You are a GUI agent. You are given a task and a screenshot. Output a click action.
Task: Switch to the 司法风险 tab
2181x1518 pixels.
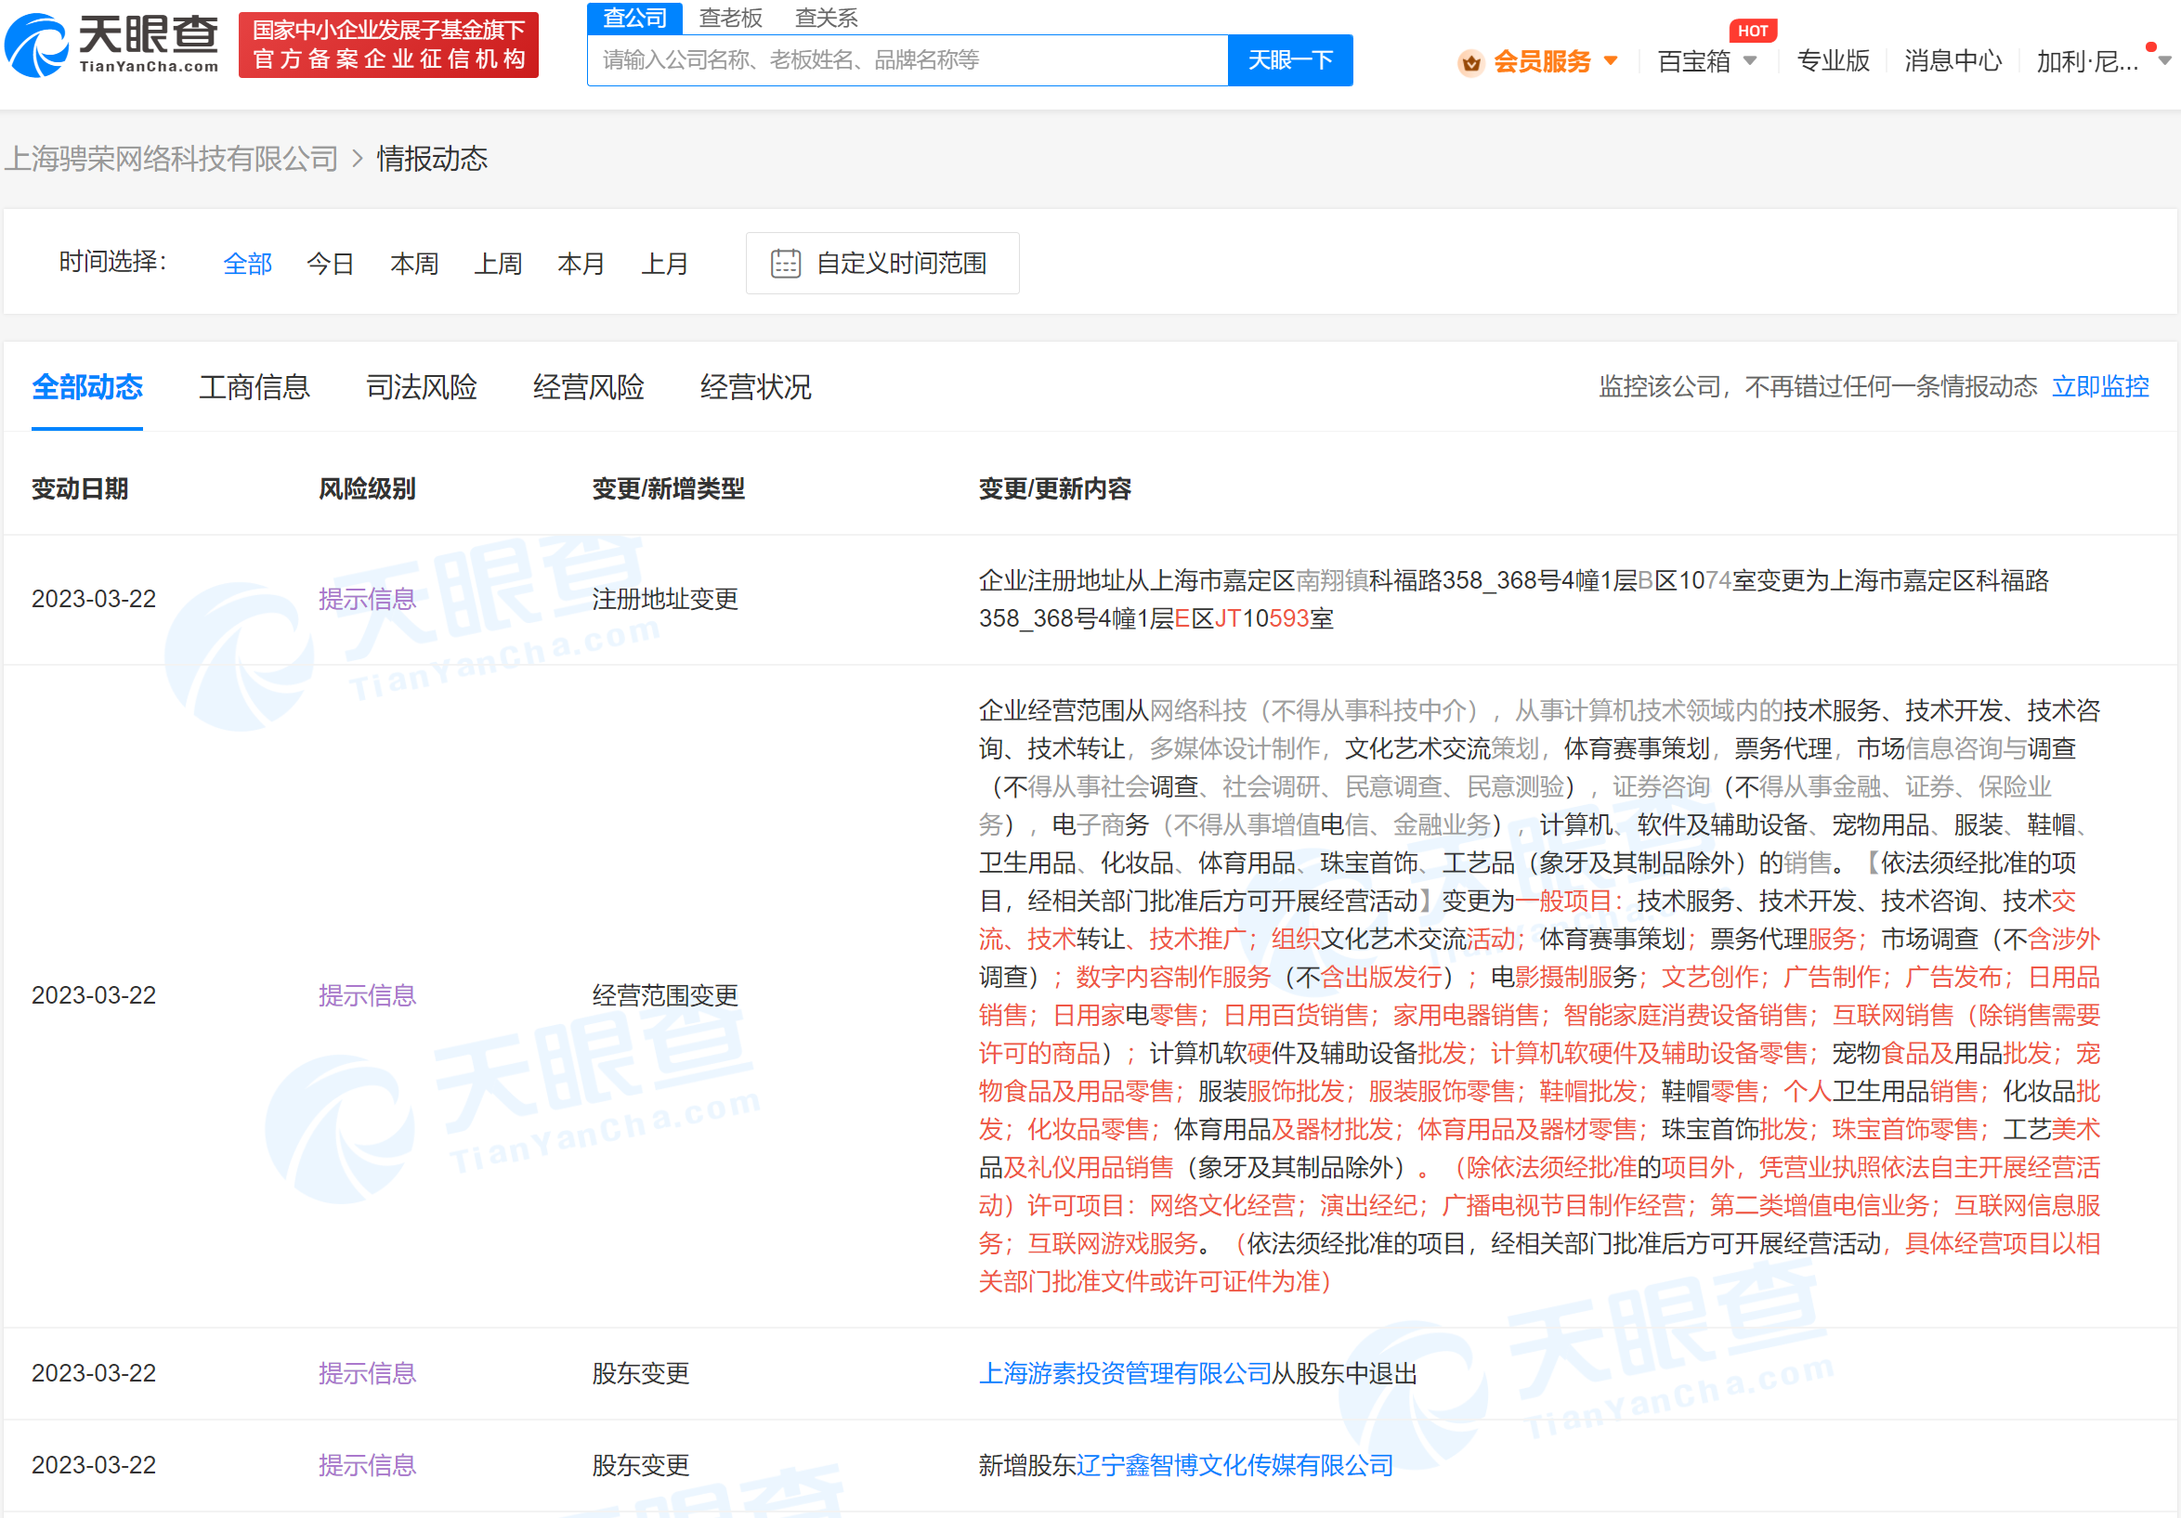pyautogui.click(x=421, y=386)
